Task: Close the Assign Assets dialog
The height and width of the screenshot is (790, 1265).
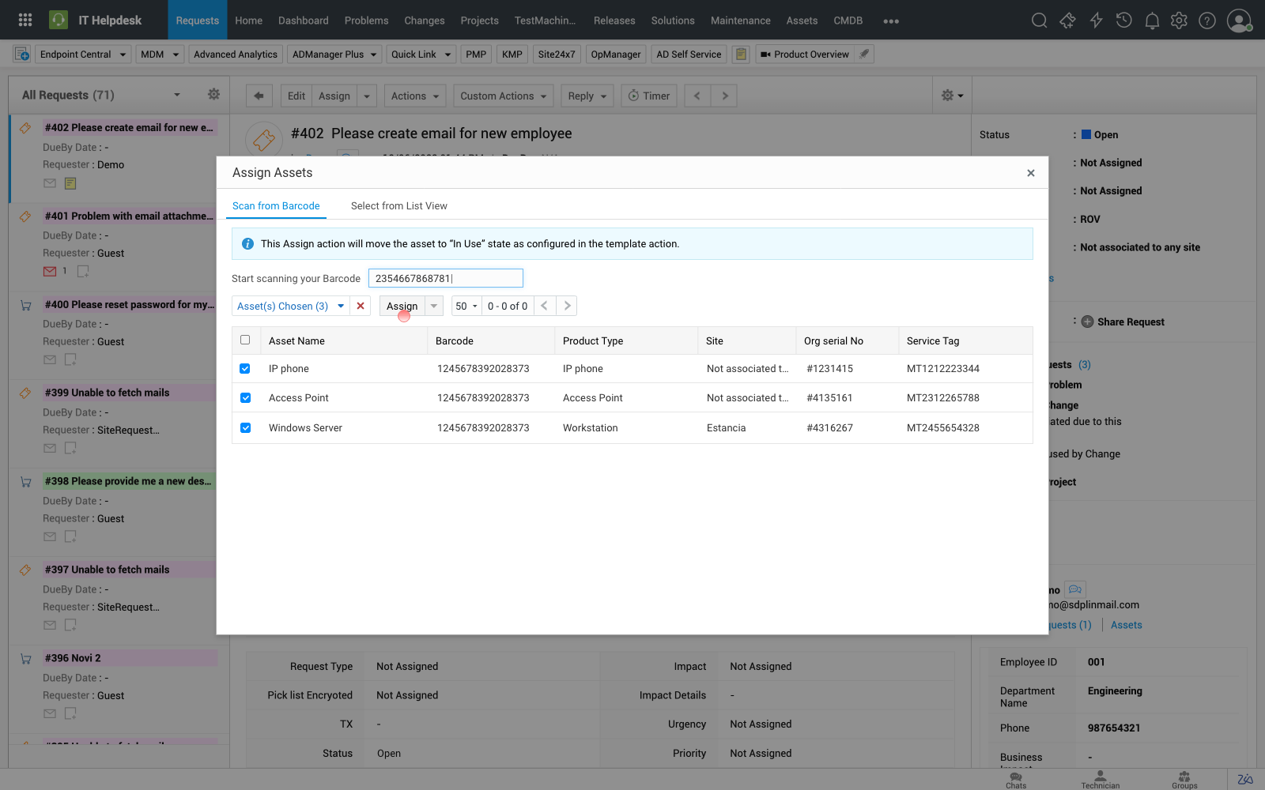Action: point(1030,173)
